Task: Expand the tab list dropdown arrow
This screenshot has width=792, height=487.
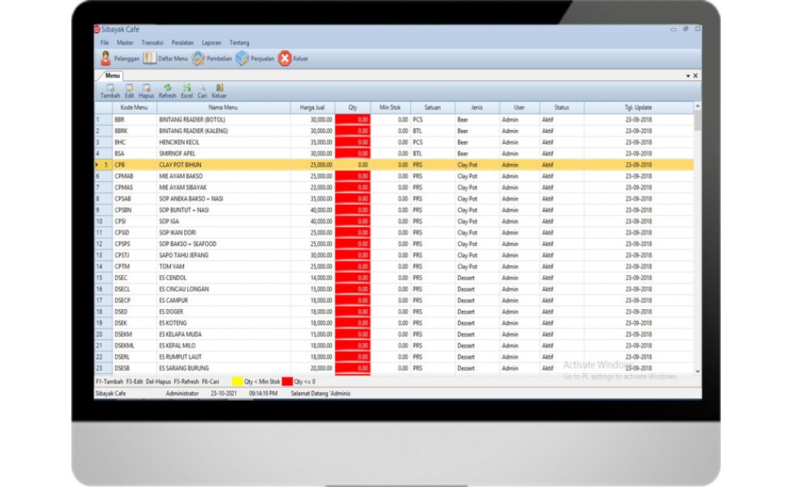Action: coord(688,76)
